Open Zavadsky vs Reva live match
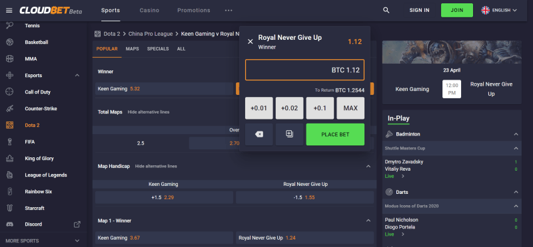This screenshot has width=533, height=247. (x=452, y=169)
